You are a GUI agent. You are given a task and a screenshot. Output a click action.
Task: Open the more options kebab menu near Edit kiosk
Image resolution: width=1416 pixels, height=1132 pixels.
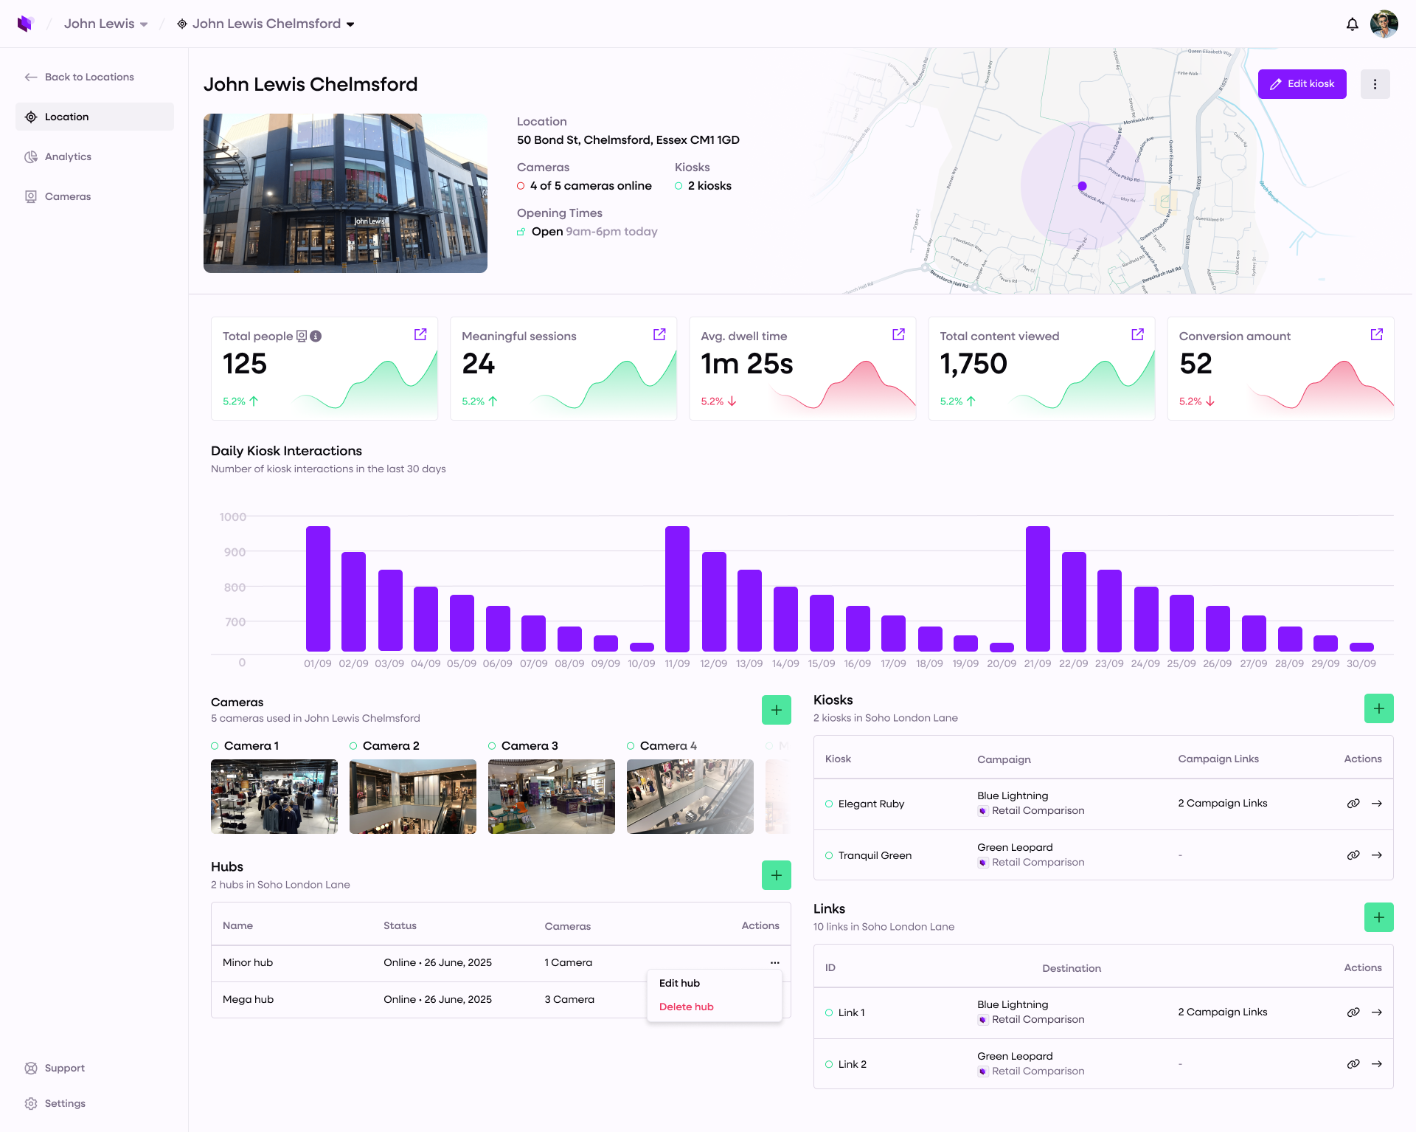[x=1375, y=84]
